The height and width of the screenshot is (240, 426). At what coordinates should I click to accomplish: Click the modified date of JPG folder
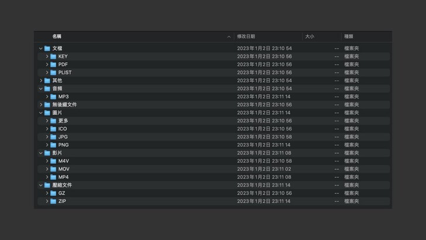pyautogui.click(x=264, y=137)
